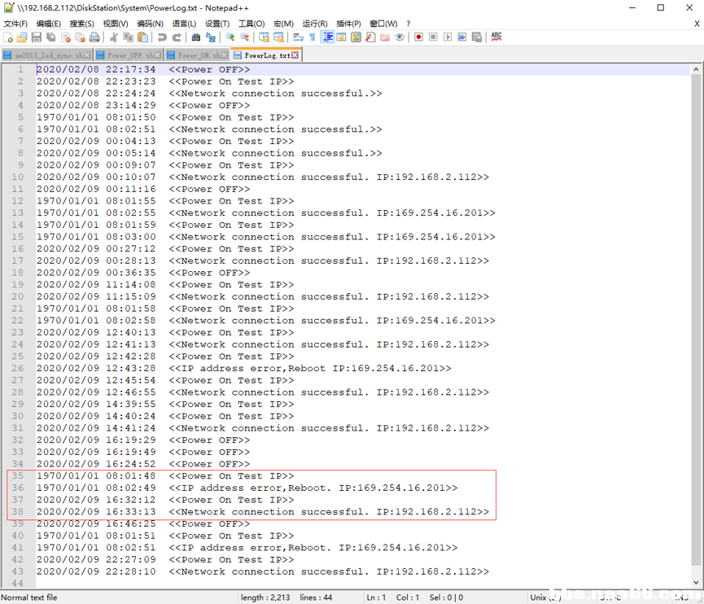
Task: Close the Power_ON.sh tab
Action: coord(225,55)
